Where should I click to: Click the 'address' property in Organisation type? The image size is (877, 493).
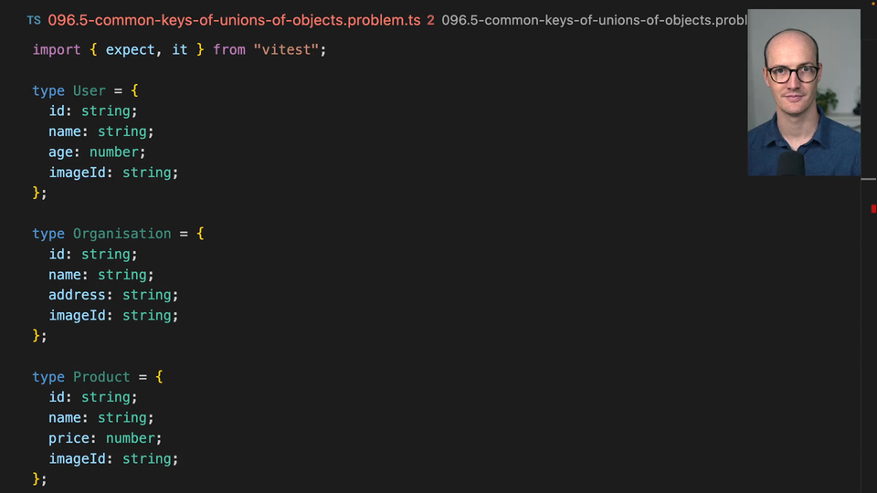click(x=78, y=295)
